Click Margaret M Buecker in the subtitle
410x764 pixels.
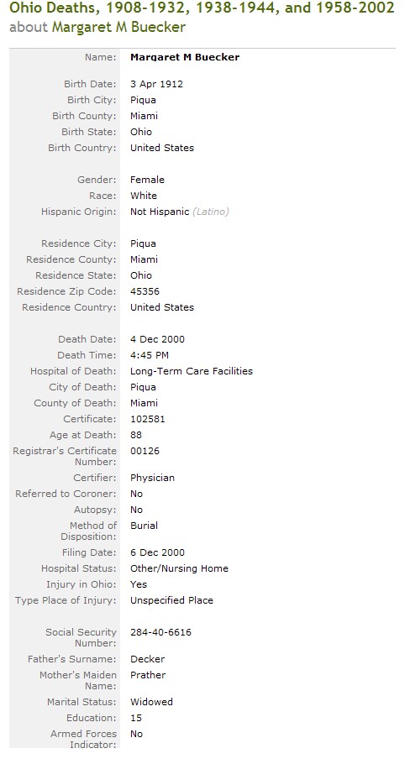(118, 27)
